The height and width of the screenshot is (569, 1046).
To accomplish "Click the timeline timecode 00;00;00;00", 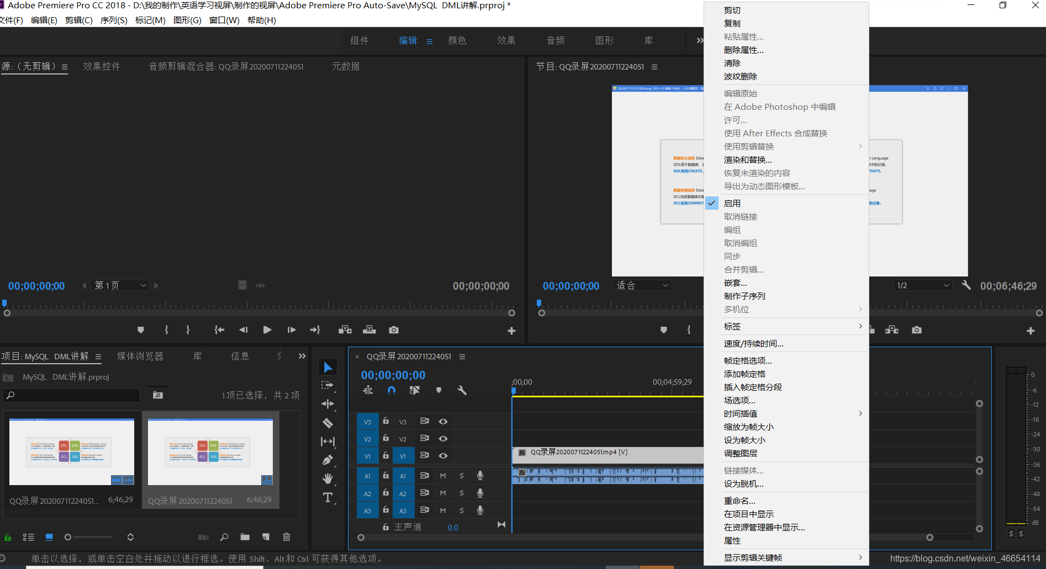I will pyautogui.click(x=393, y=375).
